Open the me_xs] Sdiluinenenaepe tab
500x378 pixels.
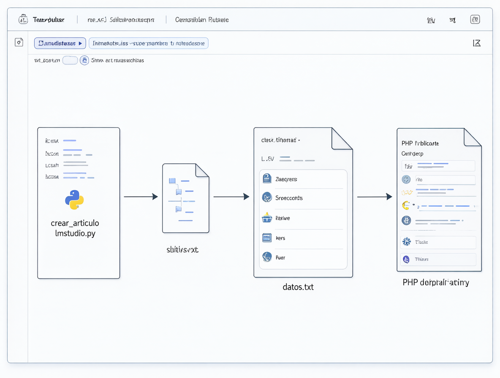(121, 20)
